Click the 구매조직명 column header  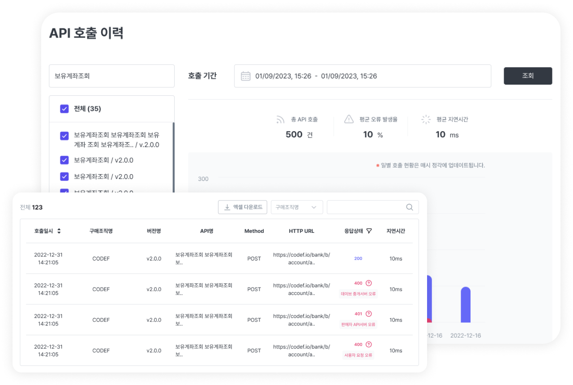[101, 231]
